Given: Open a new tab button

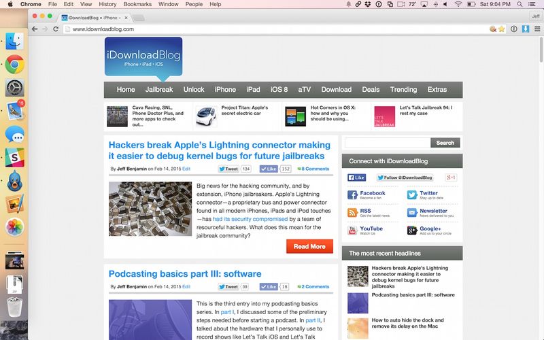Looking at the screenshot, I should coord(139,18).
